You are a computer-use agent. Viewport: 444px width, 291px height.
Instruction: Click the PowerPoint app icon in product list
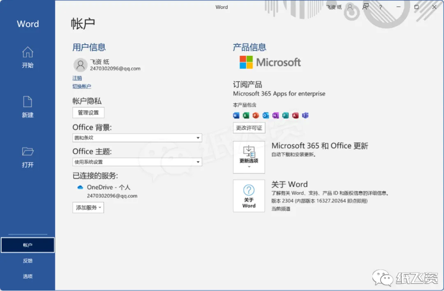click(256, 115)
